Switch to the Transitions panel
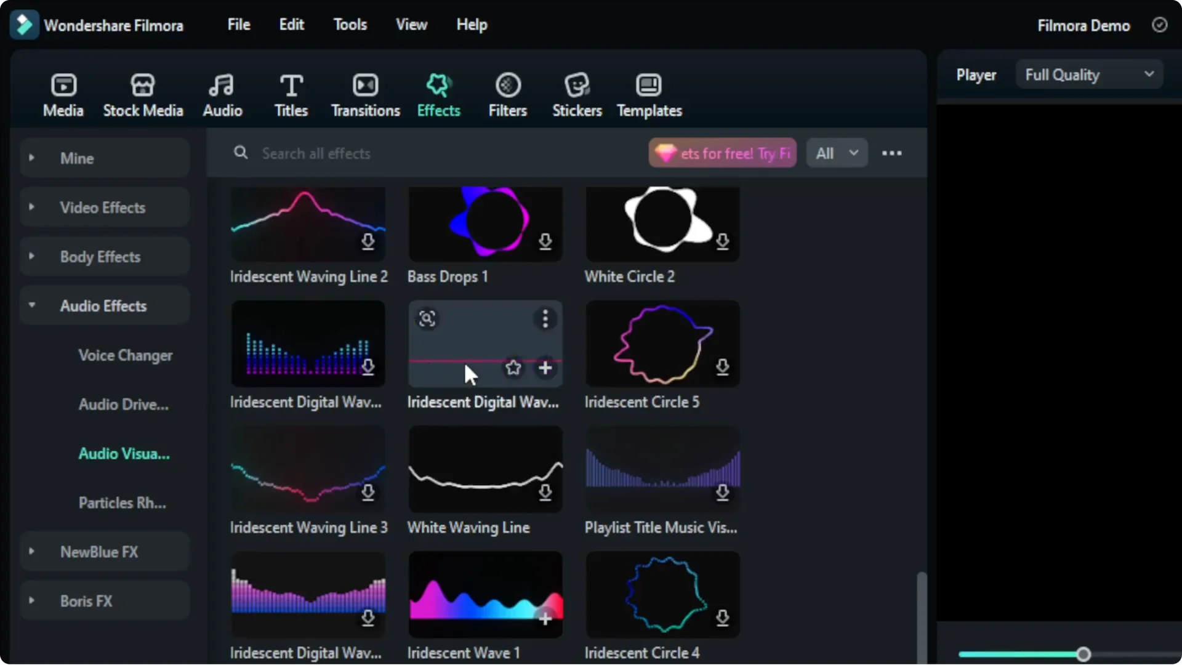 [365, 94]
